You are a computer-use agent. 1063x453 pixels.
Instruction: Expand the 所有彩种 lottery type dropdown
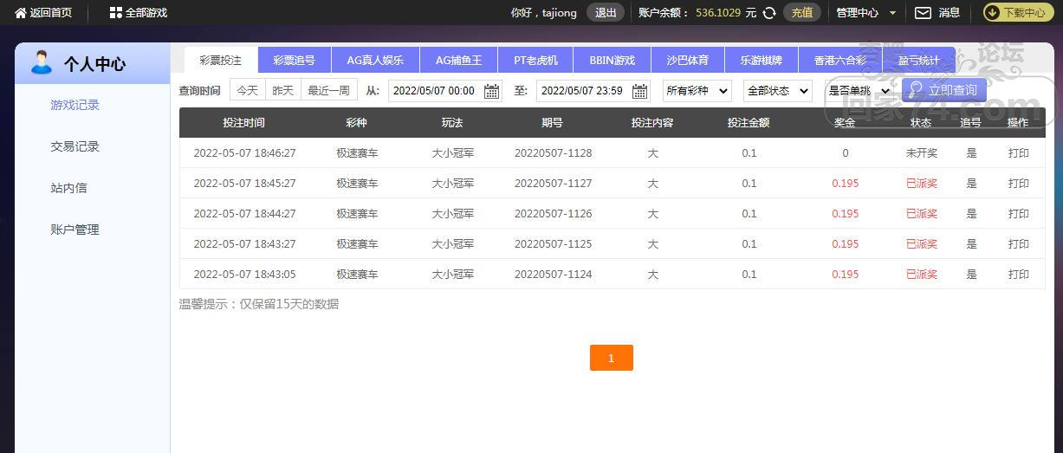pos(697,91)
